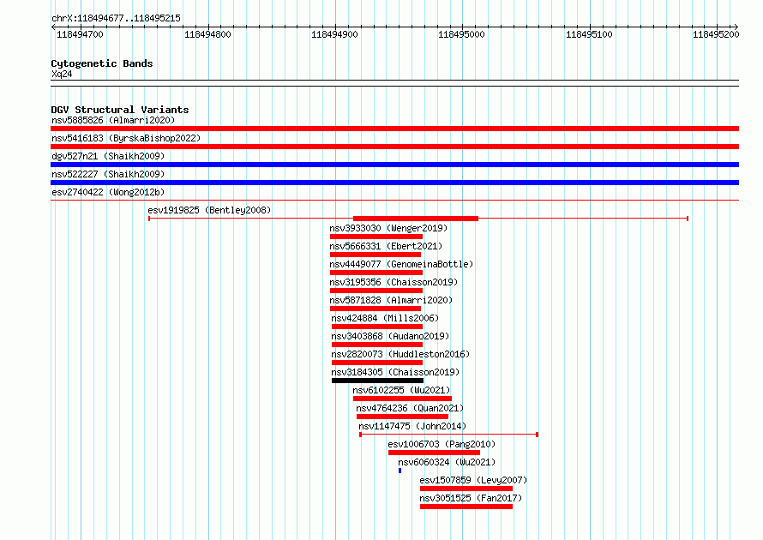Open the nsv2820073 (Huddleston2016) label
This screenshot has width=763, height=540.
[400, 354]
